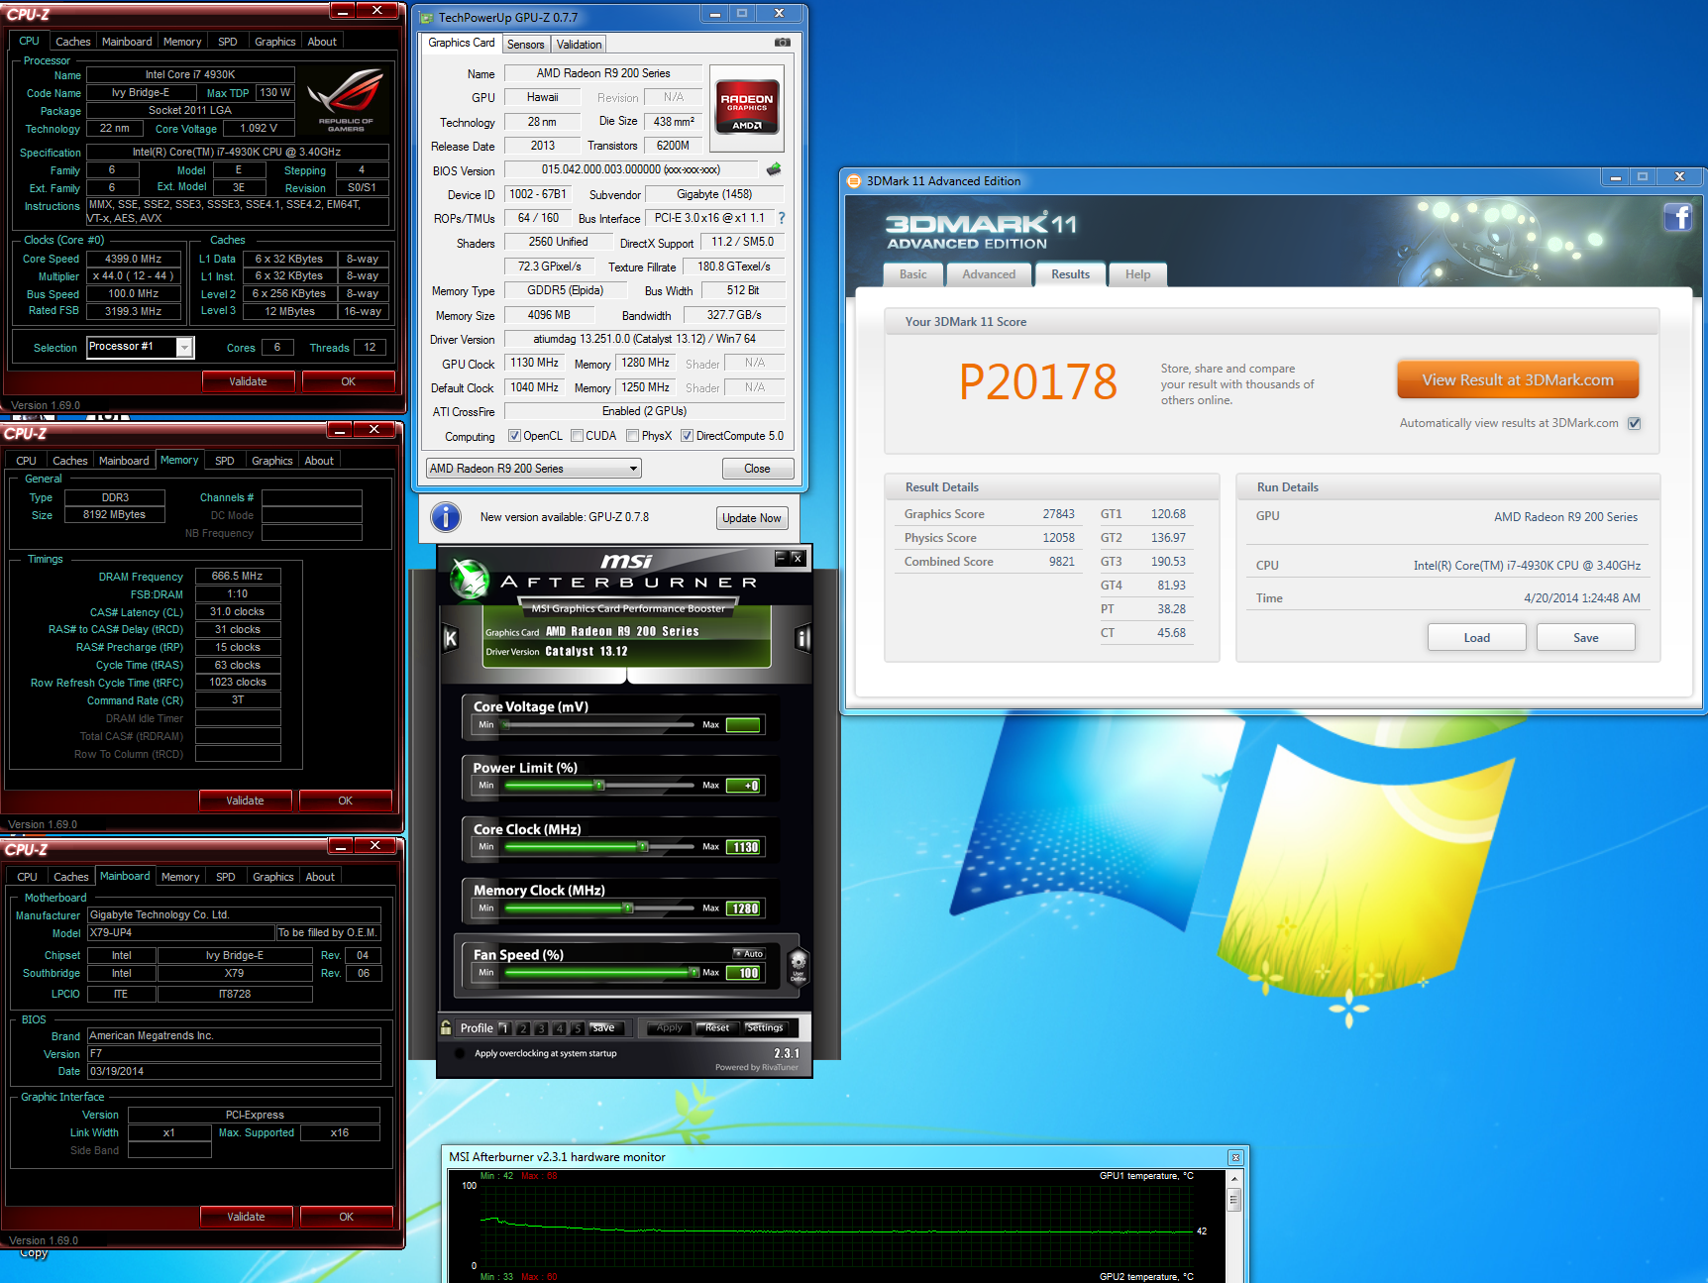This screenshot has height=1283, width=1708.
Task: Select Afterburner profile slot 5
Action: (577, 1028)
